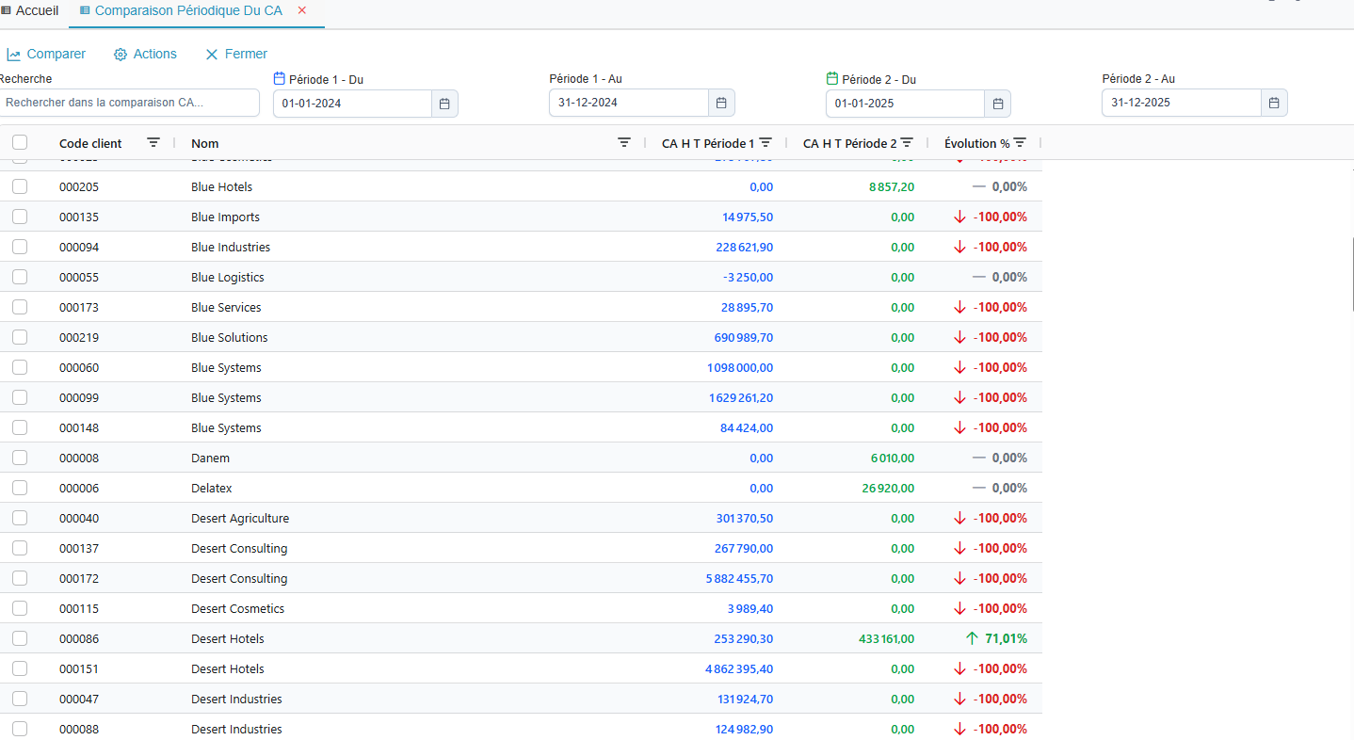The width and height of the screenshot is (1354, 740).
Task: Tick the select-all checkbox in table header
Action: click(20, 143)
